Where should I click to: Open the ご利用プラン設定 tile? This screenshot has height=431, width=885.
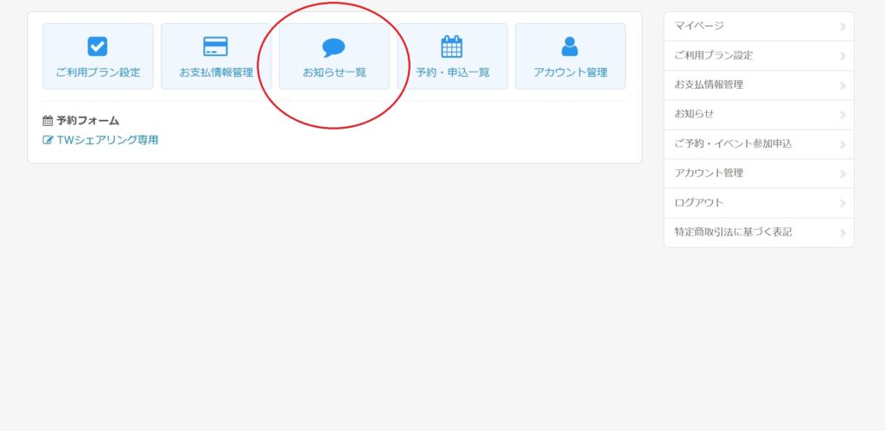click(99, 56)
